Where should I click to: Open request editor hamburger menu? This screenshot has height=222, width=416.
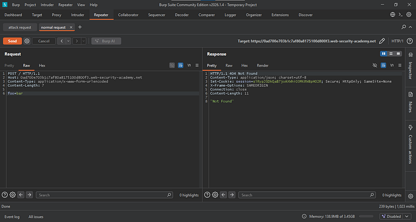(x=197, y=65)
